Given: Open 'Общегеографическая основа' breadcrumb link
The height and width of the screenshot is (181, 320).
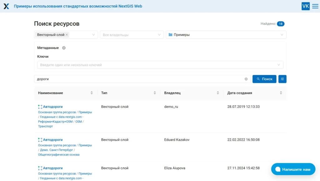Looking at the screenshot, I should coord(59,155).
